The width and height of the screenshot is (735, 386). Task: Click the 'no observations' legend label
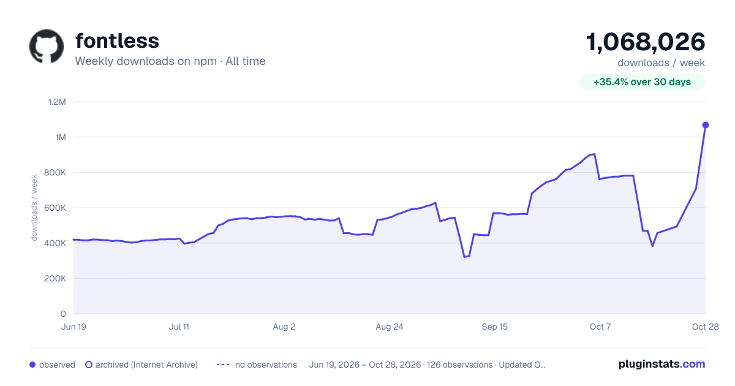pyautogui.click(x=266, y=365)
